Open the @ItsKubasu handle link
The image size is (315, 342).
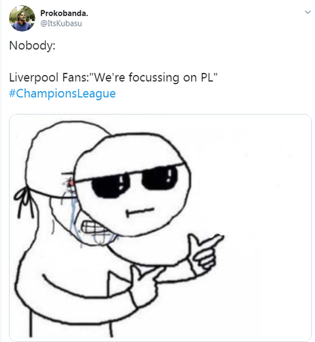(61, 24)
